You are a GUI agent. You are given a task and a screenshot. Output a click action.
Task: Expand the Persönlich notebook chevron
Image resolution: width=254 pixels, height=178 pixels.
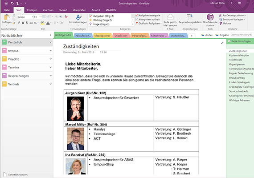[x=50, y=42]
